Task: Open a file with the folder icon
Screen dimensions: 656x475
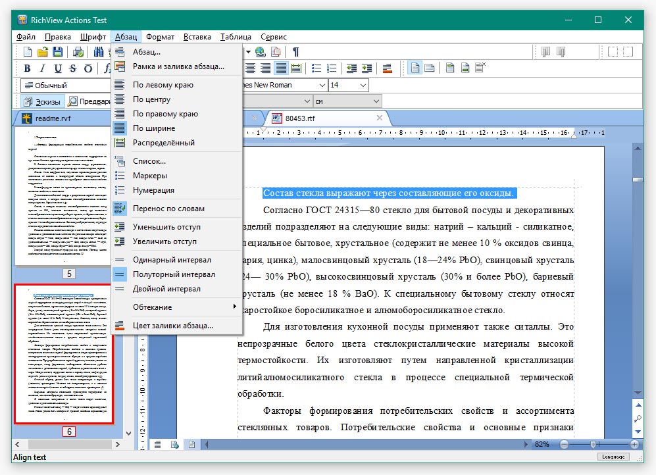Action: coord(43,52)
